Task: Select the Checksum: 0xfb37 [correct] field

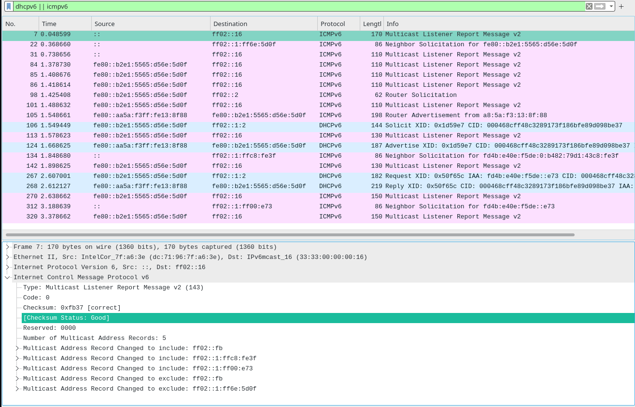Action: click(72, 308)
